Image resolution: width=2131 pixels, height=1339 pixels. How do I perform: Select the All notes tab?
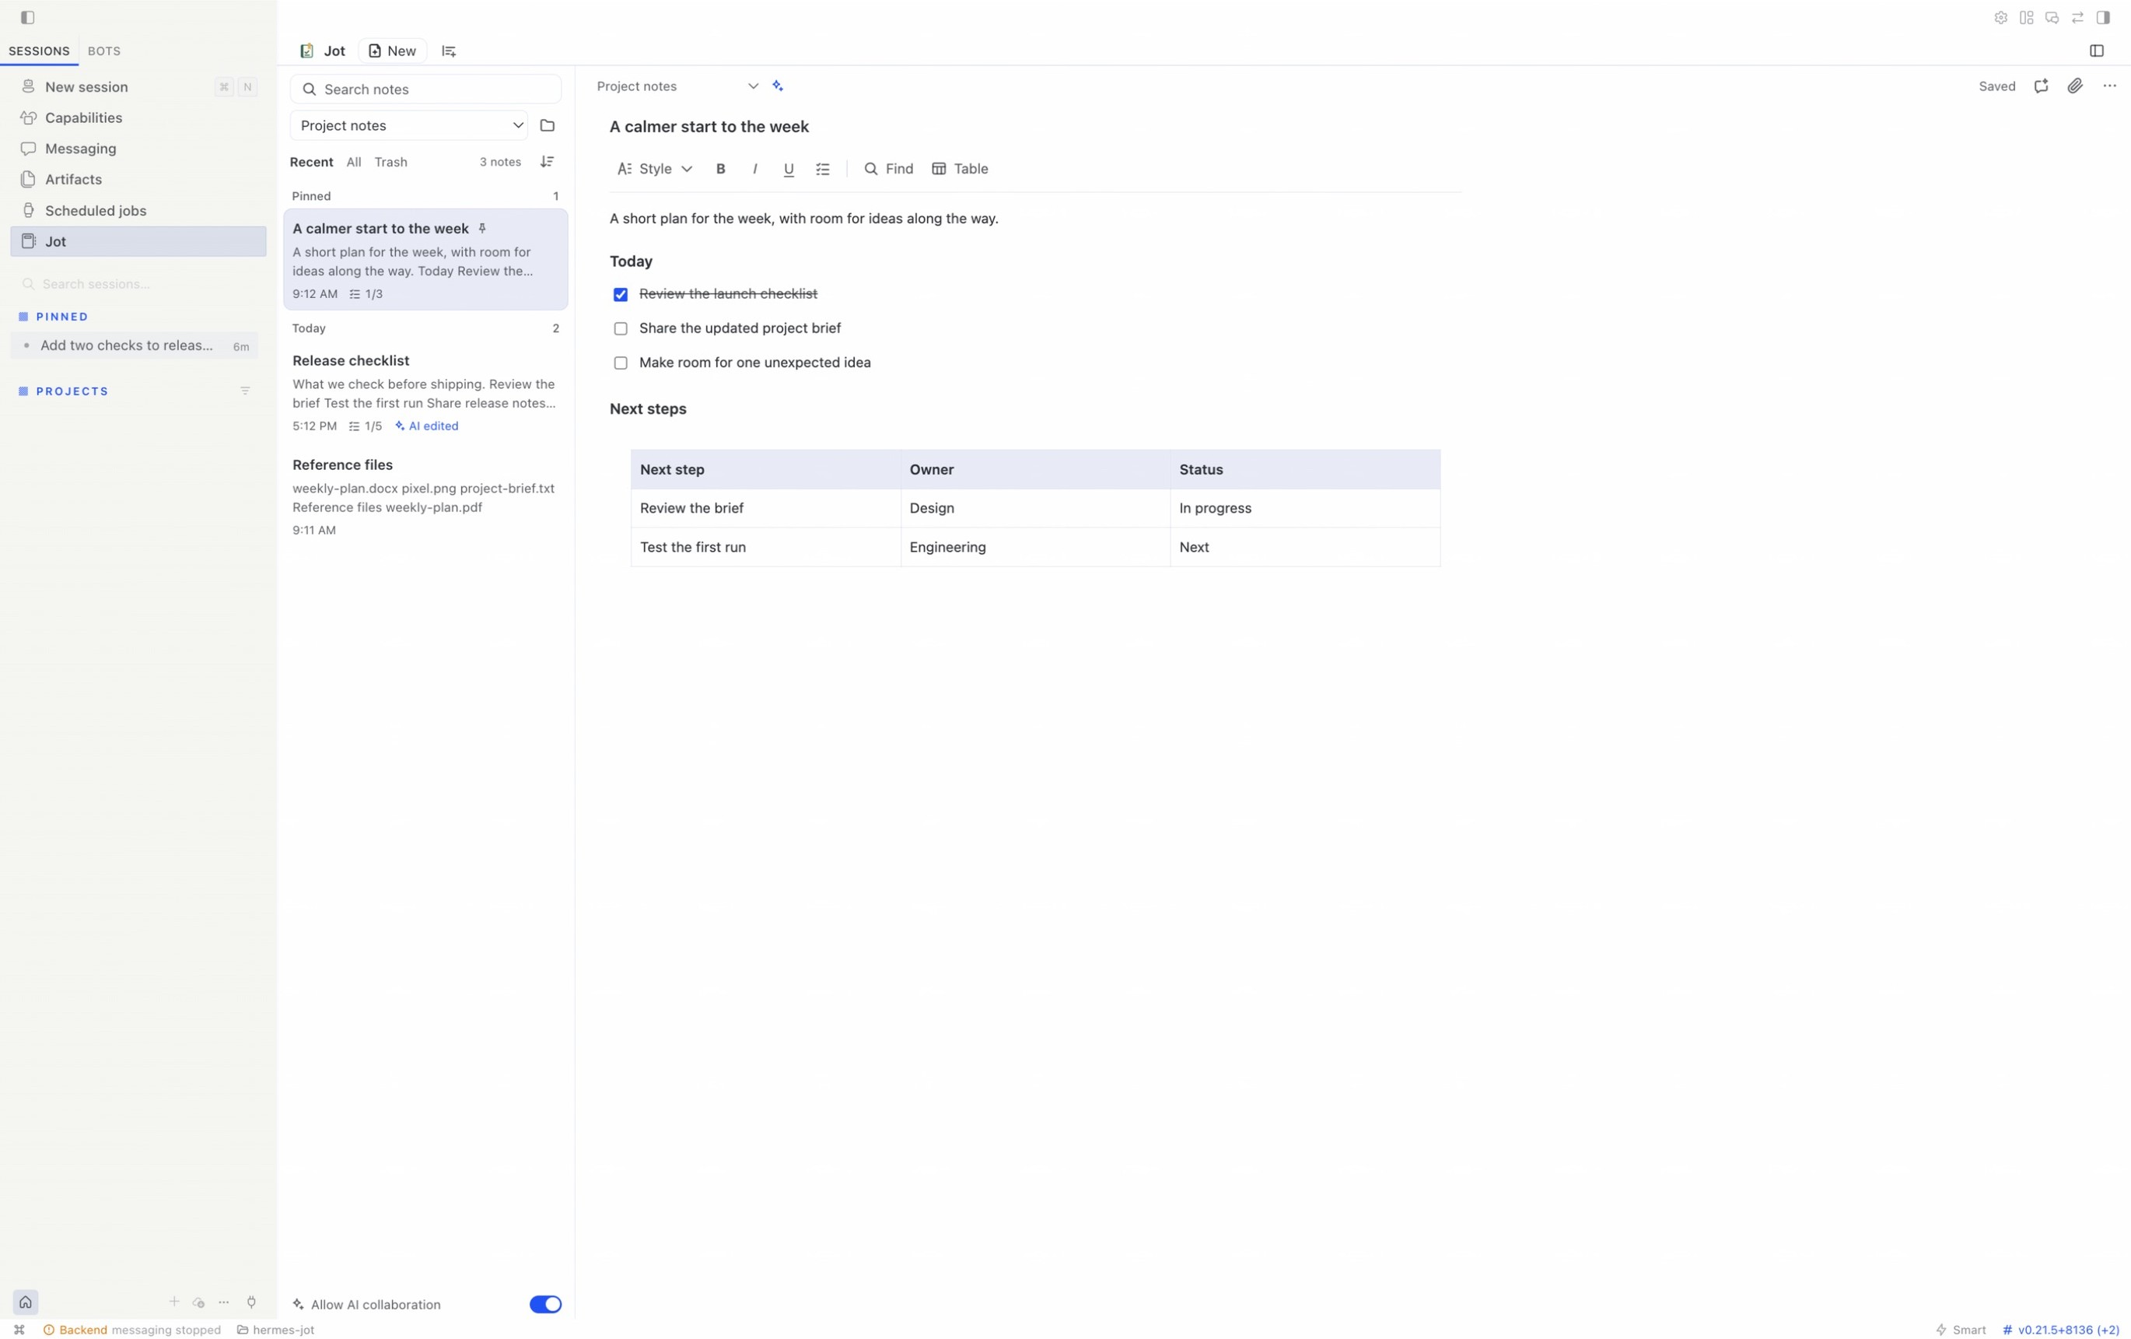tap(354, 161)
